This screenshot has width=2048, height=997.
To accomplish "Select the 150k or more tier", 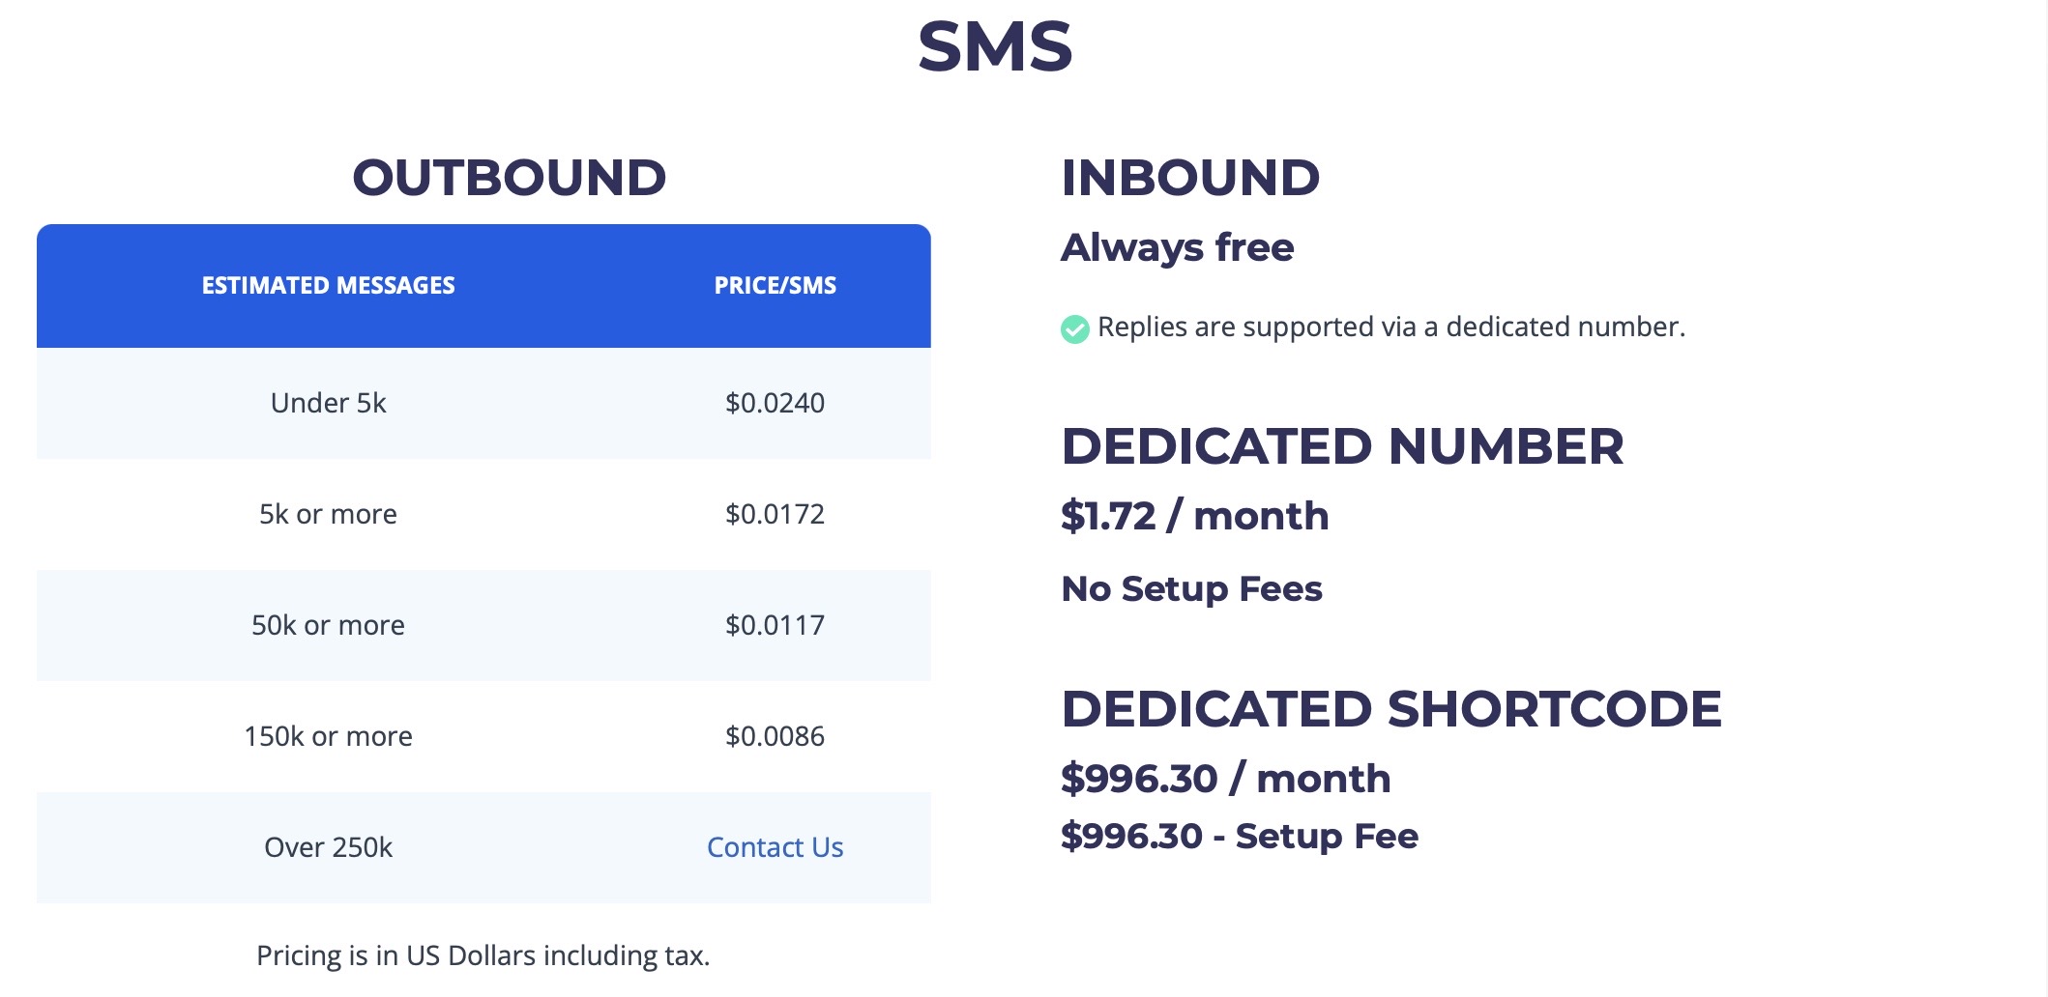I will [x=327, y=736].
